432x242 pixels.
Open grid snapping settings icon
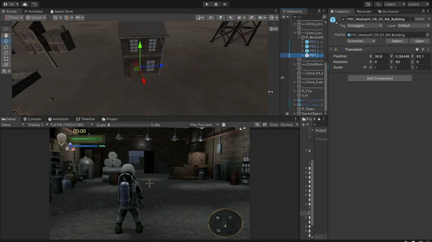pos(57,17)
